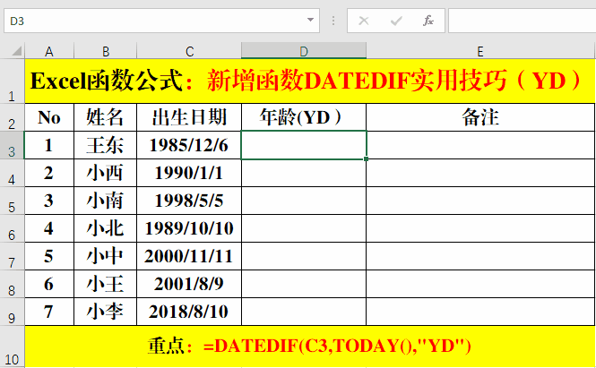596x368 pixels.
Task: Click the selected cell D3
Action: [304, 145]
